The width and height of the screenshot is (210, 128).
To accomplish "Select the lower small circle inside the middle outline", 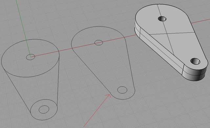I will pos(122,90).
